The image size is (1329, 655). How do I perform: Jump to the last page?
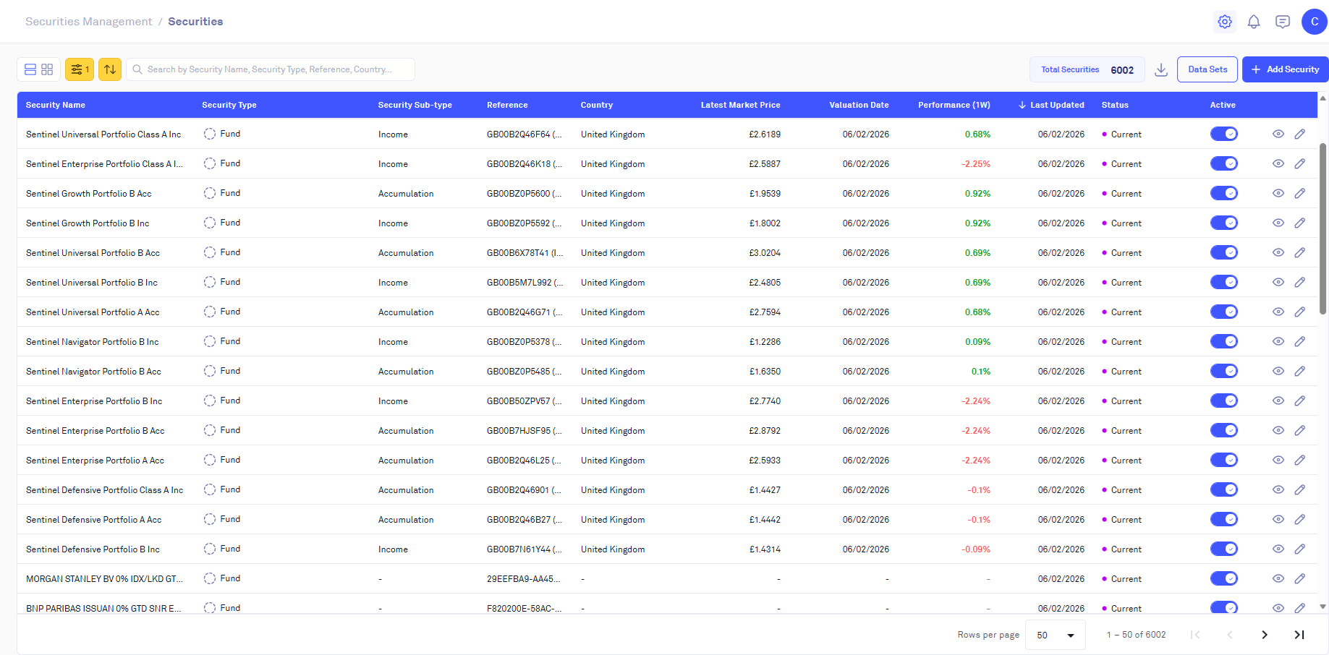click(x=1299, y=635)
